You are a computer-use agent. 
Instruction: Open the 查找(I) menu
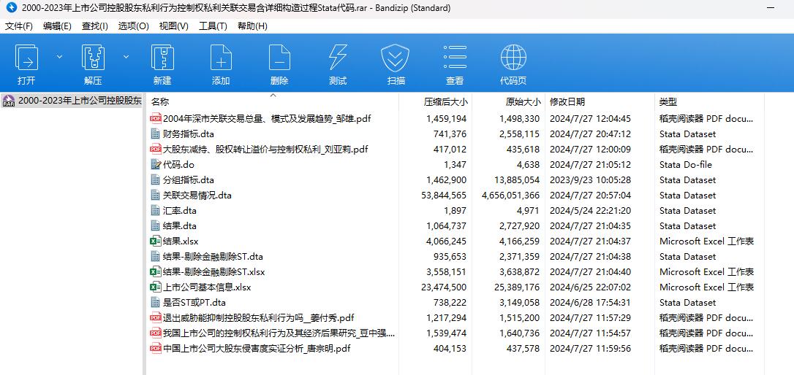(95, 26)
